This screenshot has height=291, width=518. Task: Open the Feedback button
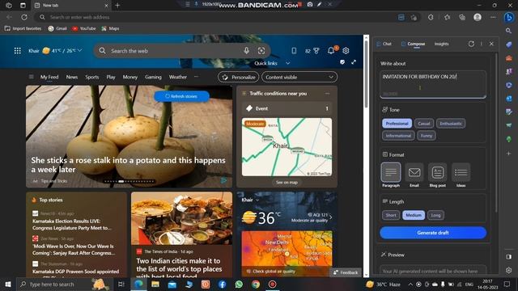346,272
